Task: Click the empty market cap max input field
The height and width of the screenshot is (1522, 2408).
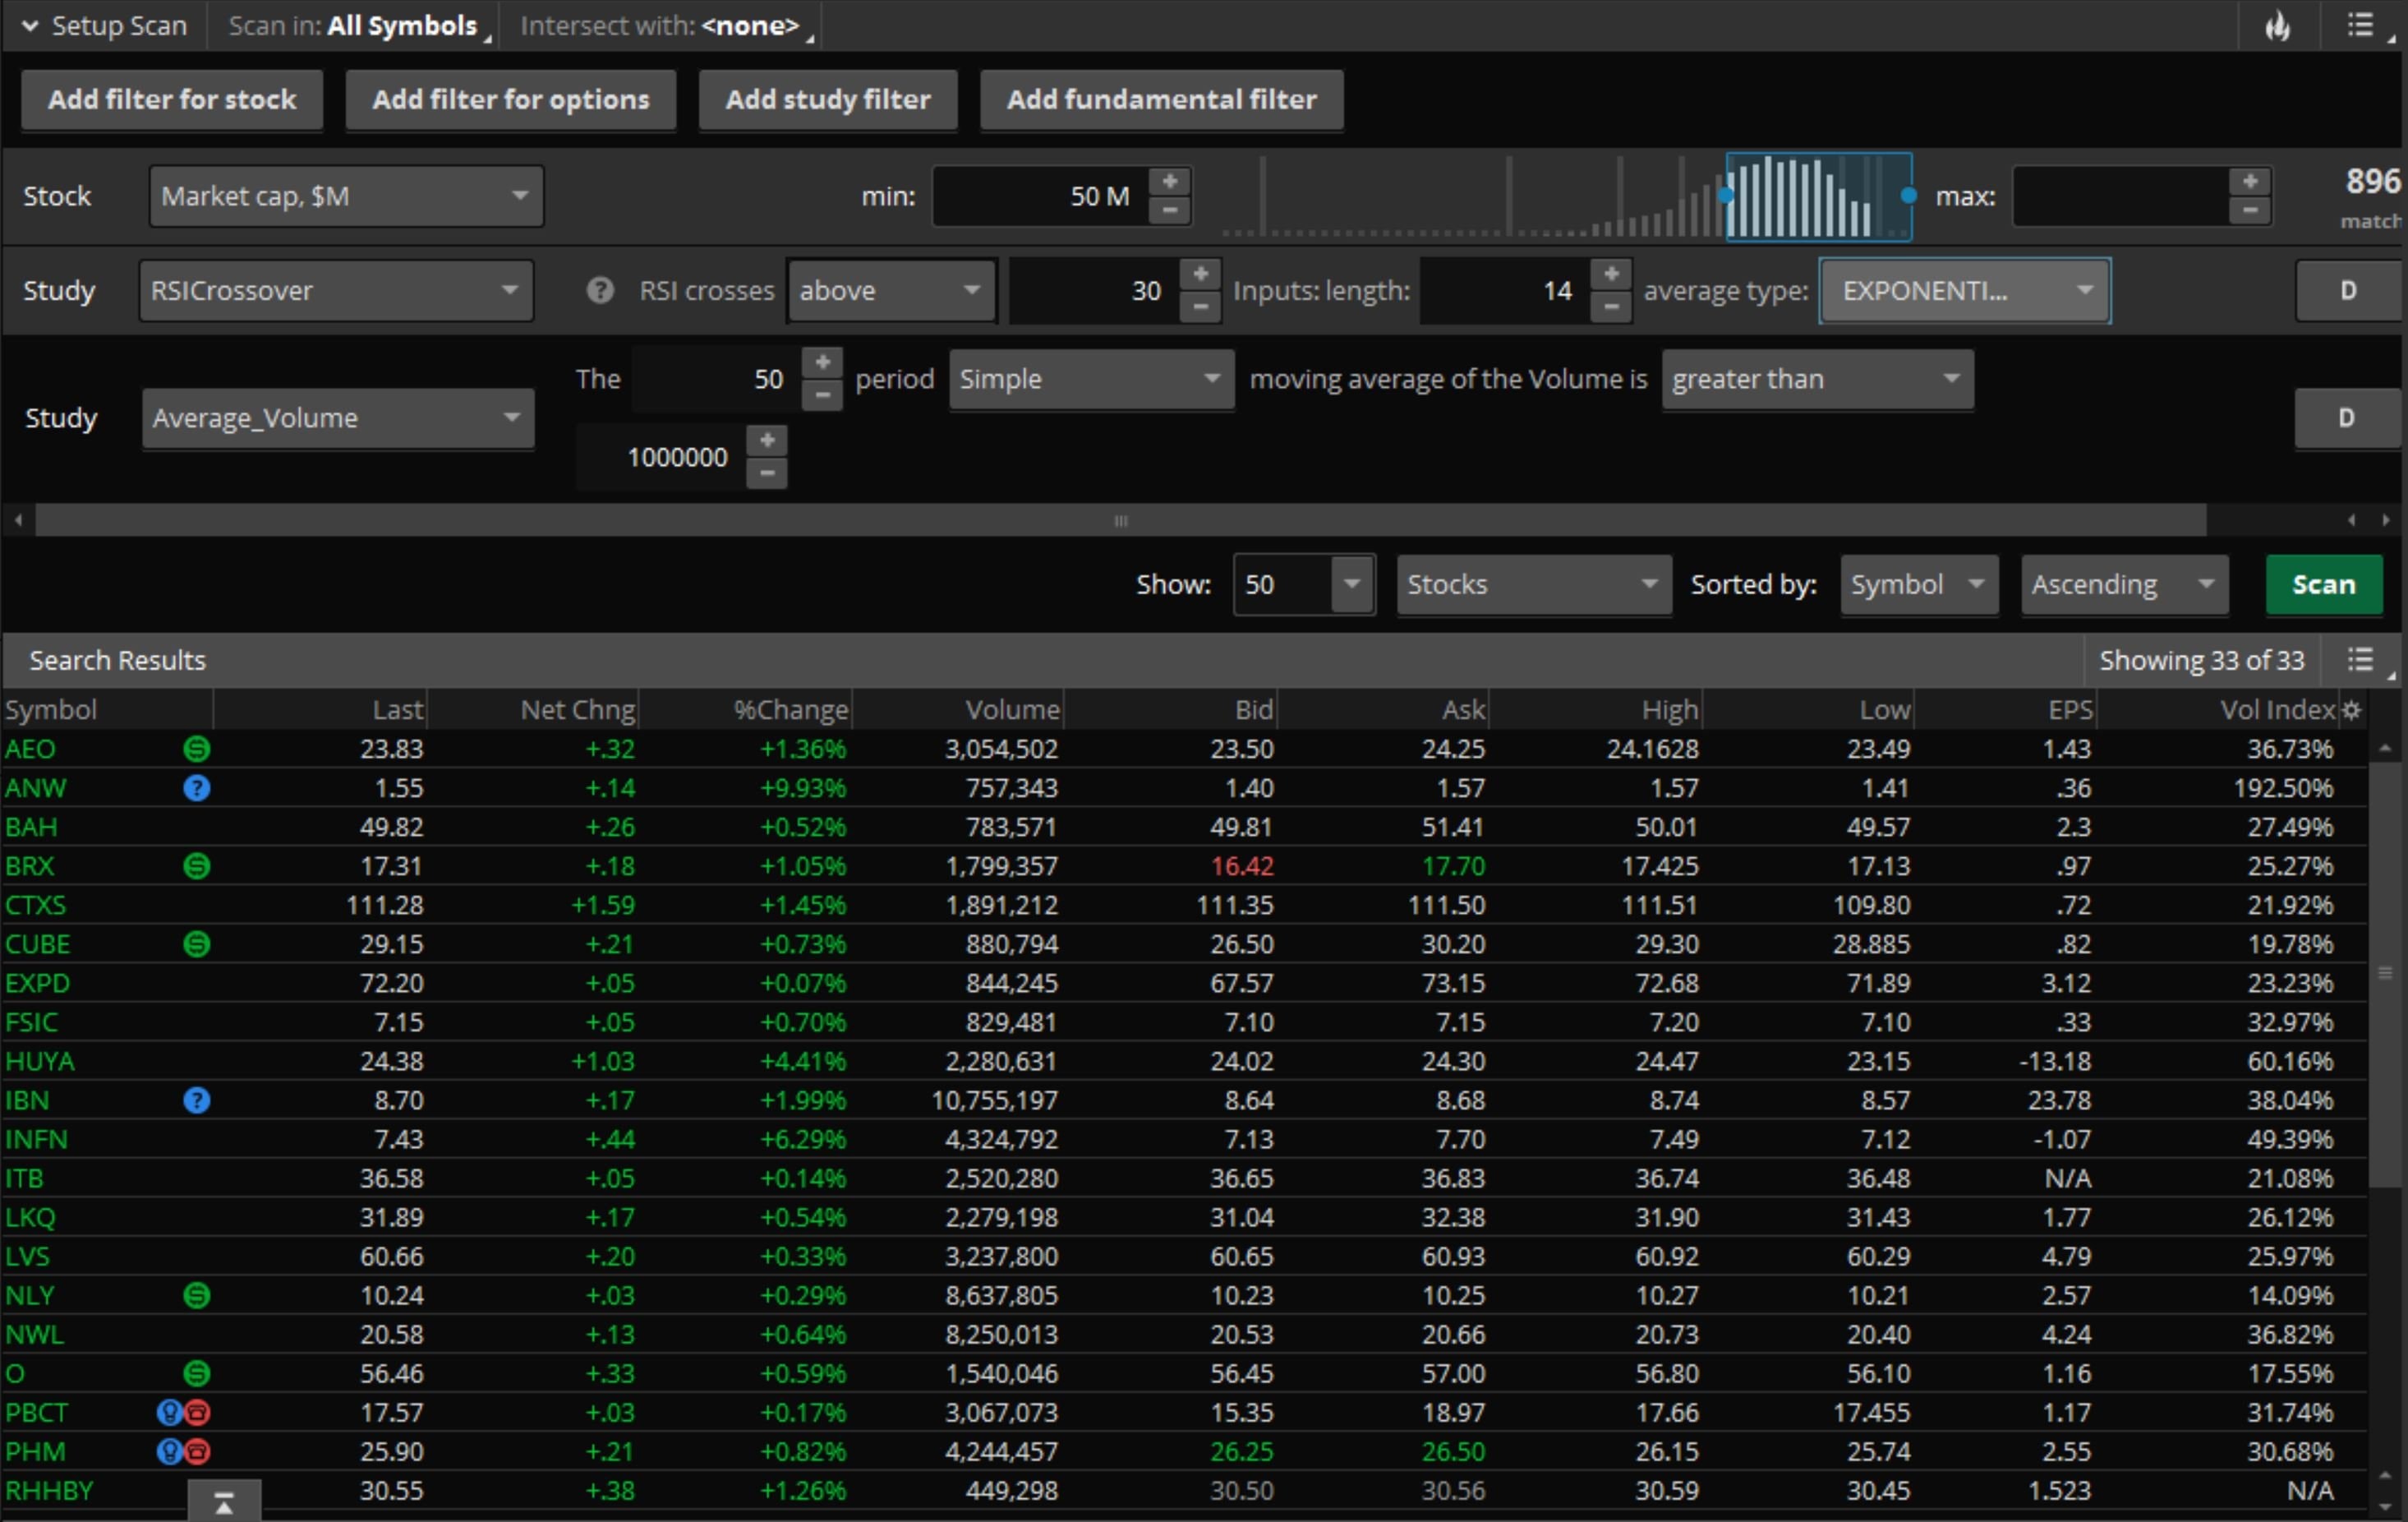Action: pos(2120,196)
